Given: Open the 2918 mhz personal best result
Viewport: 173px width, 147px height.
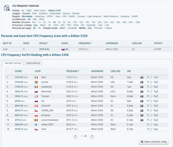Looking at the screenshot, I should pos(44,49).
